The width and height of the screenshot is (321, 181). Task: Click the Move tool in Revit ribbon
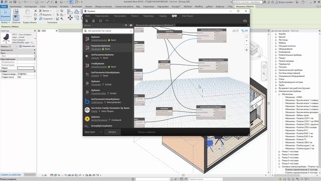pyautogui.click(x=70, y=18)
